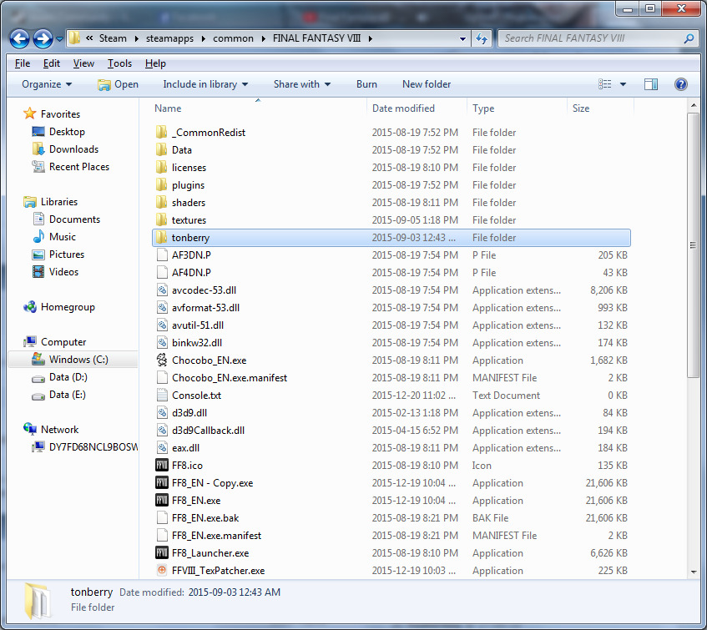Select the FF8.ico file icon
Image resolution: width=707 pixels, height=630 pixels.
161,465
